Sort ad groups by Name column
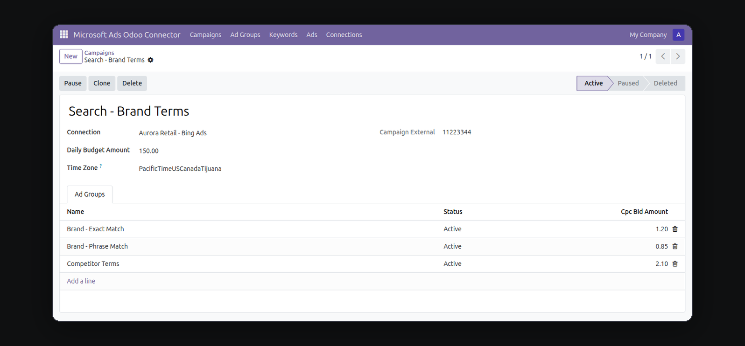 pyautogui.click(x=76, y=212)
